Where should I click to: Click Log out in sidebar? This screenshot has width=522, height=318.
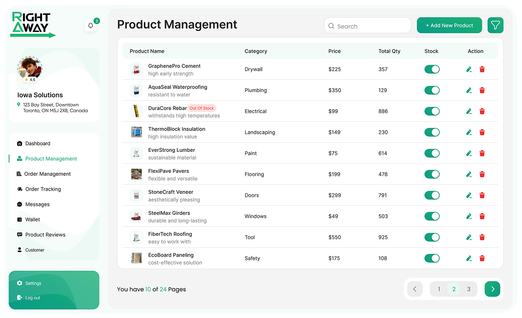(x=33, y=298)
